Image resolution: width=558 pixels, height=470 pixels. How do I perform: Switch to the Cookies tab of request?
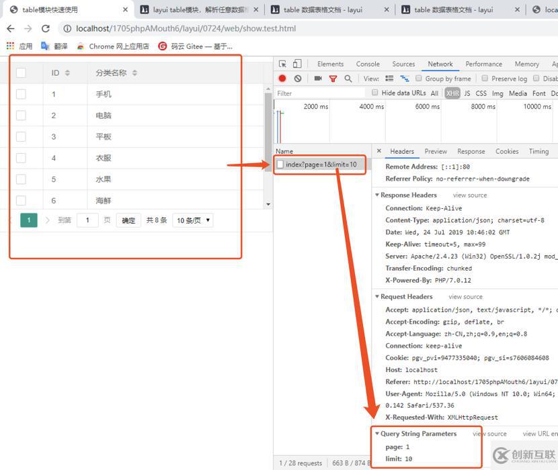pos(507,151)
